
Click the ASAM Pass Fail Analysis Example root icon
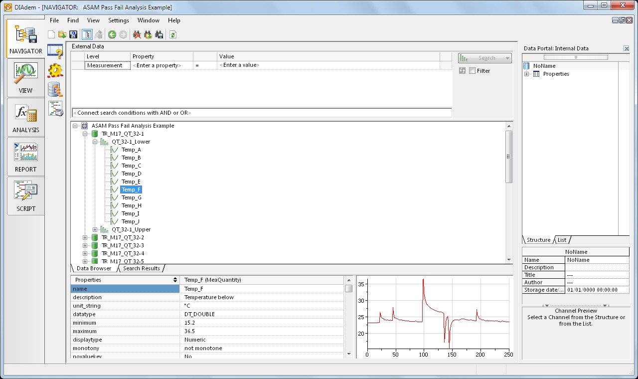pyautogui.click(x=84, y=126)
